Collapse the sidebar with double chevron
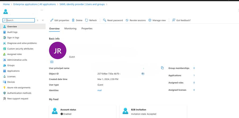The image size is (239, 118). 43,20
